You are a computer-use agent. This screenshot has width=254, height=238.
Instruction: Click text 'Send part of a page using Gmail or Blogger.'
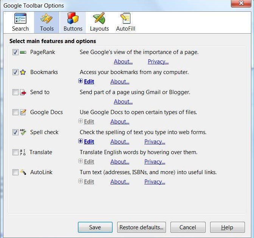point(135,92)
